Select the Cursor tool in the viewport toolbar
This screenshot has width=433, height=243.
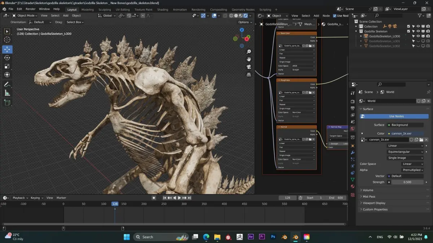pyautogui.click(x=7, y=40)
